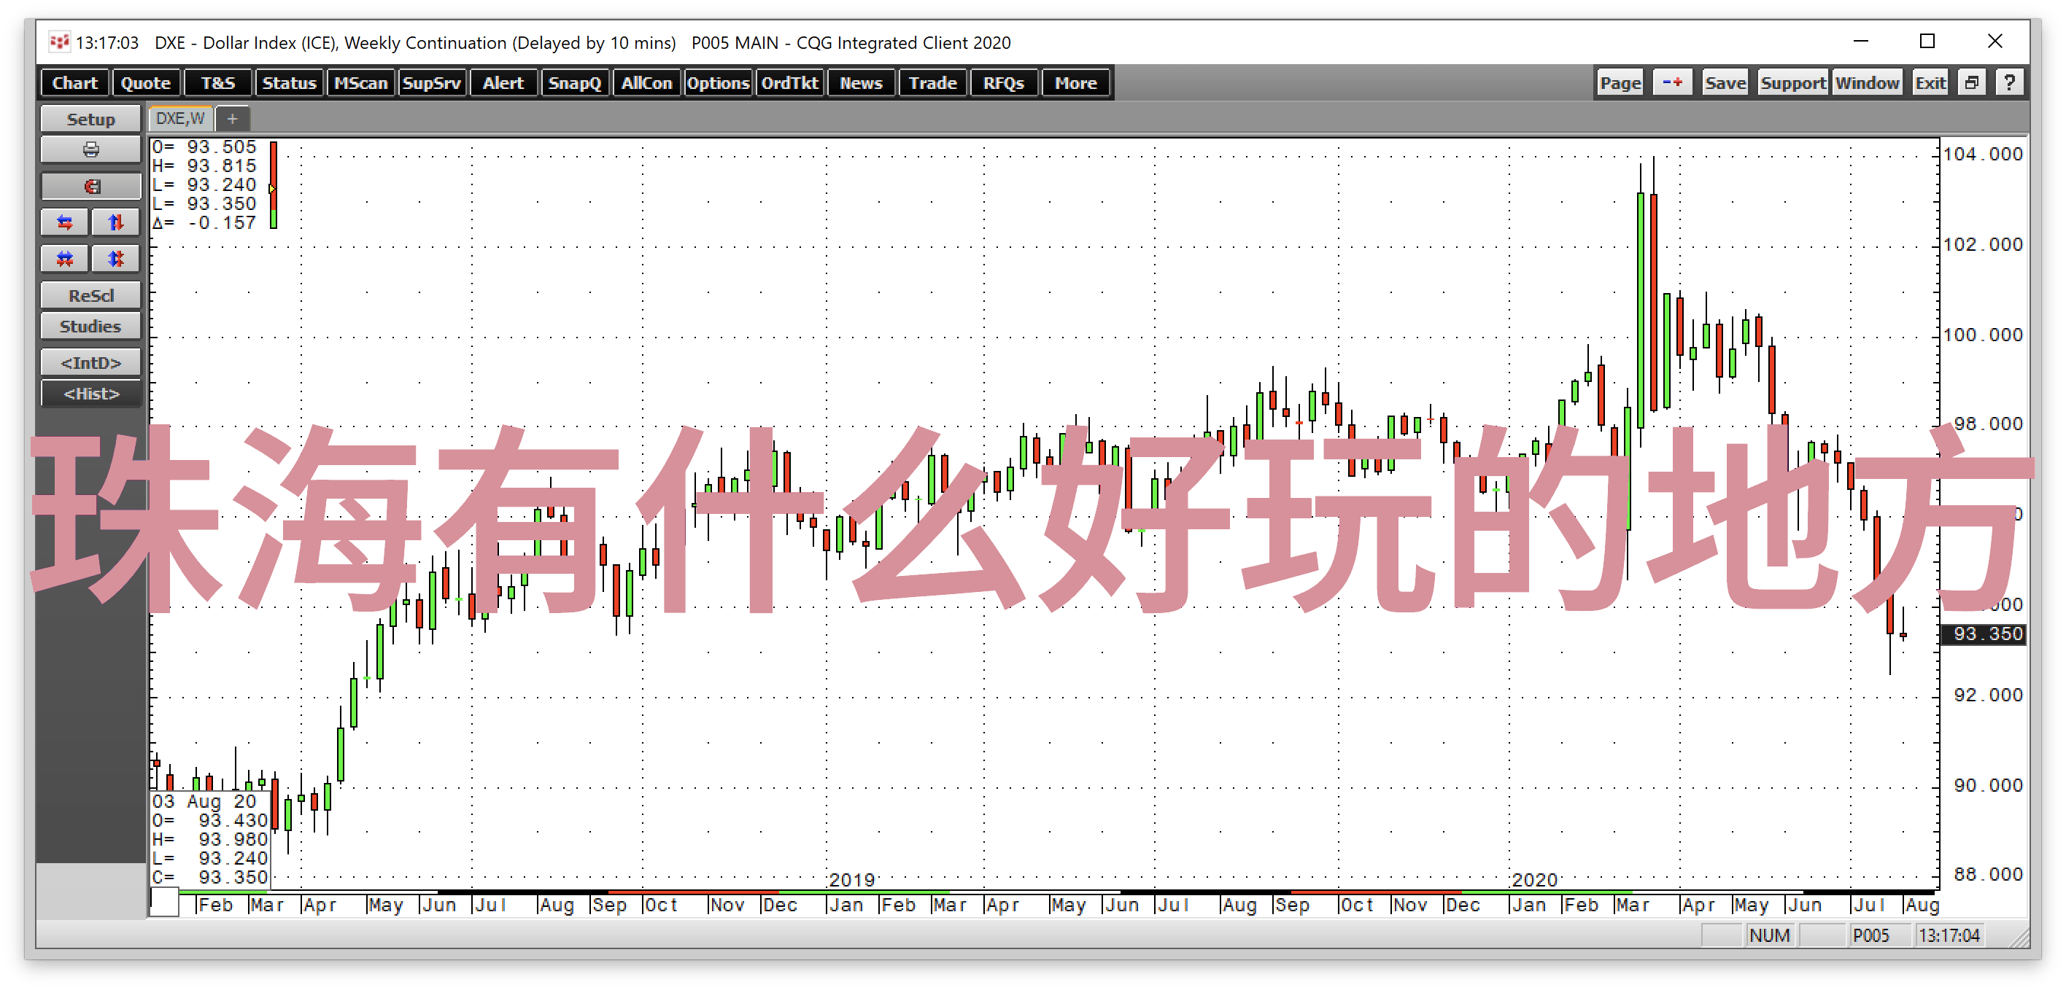This screenshot has width=2066, height=990.
Task: Click the zoom/scale icon in sidebar
Action: tap(88, 294)
